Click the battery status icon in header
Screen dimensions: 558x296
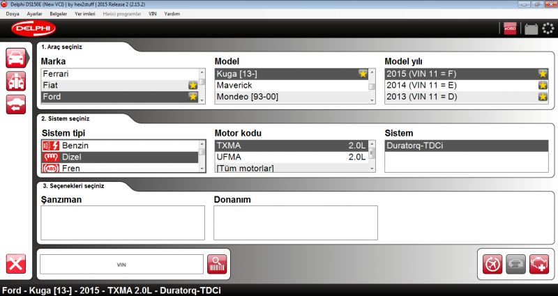click(x=531, y=29)
